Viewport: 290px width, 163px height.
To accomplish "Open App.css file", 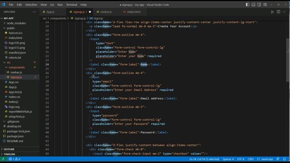I will point(14,82).
